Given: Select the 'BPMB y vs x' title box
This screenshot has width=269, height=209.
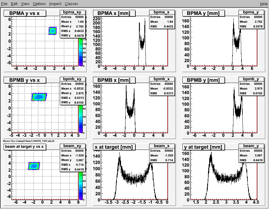Looking at the screenshot, I should pos(25,80).
